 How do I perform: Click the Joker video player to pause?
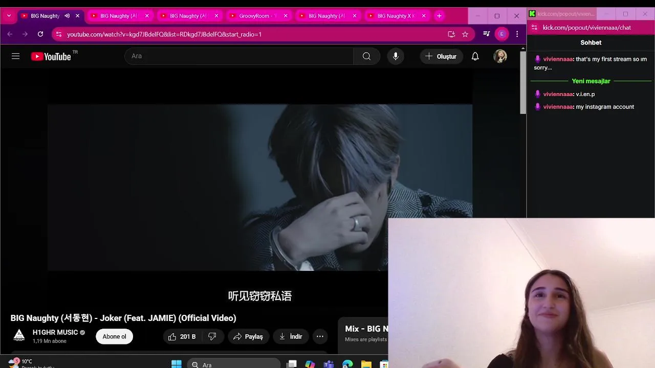260,188
